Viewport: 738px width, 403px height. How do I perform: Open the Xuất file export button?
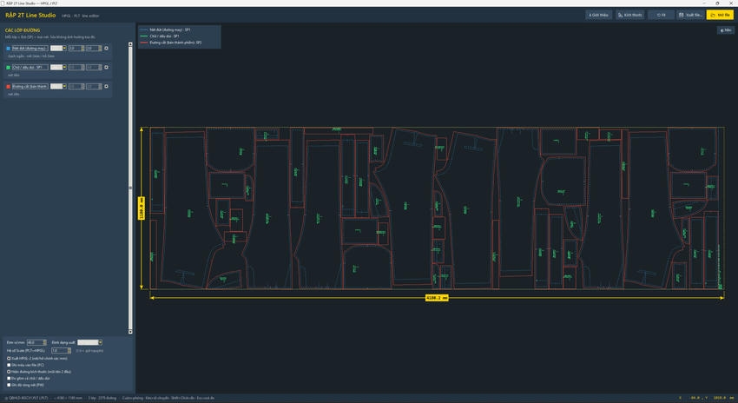tap(690, 15)
